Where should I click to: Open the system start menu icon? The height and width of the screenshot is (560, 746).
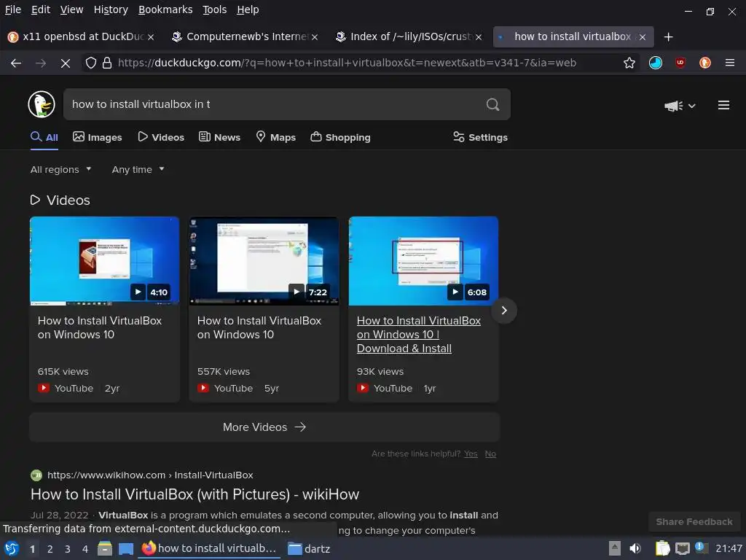point(12,548)
